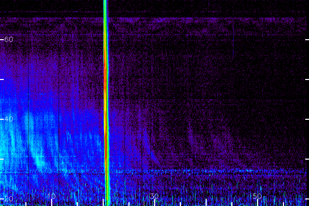Click the '50' time axis label

pos(257,196)
